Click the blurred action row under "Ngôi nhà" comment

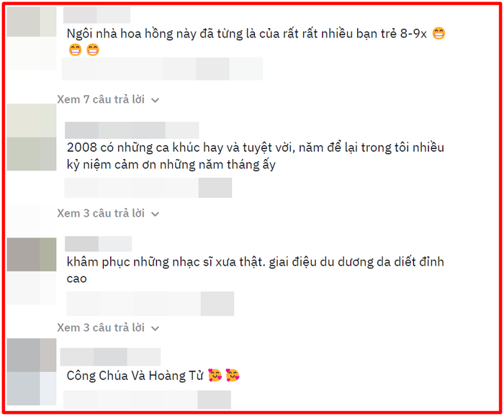point(162,69)
